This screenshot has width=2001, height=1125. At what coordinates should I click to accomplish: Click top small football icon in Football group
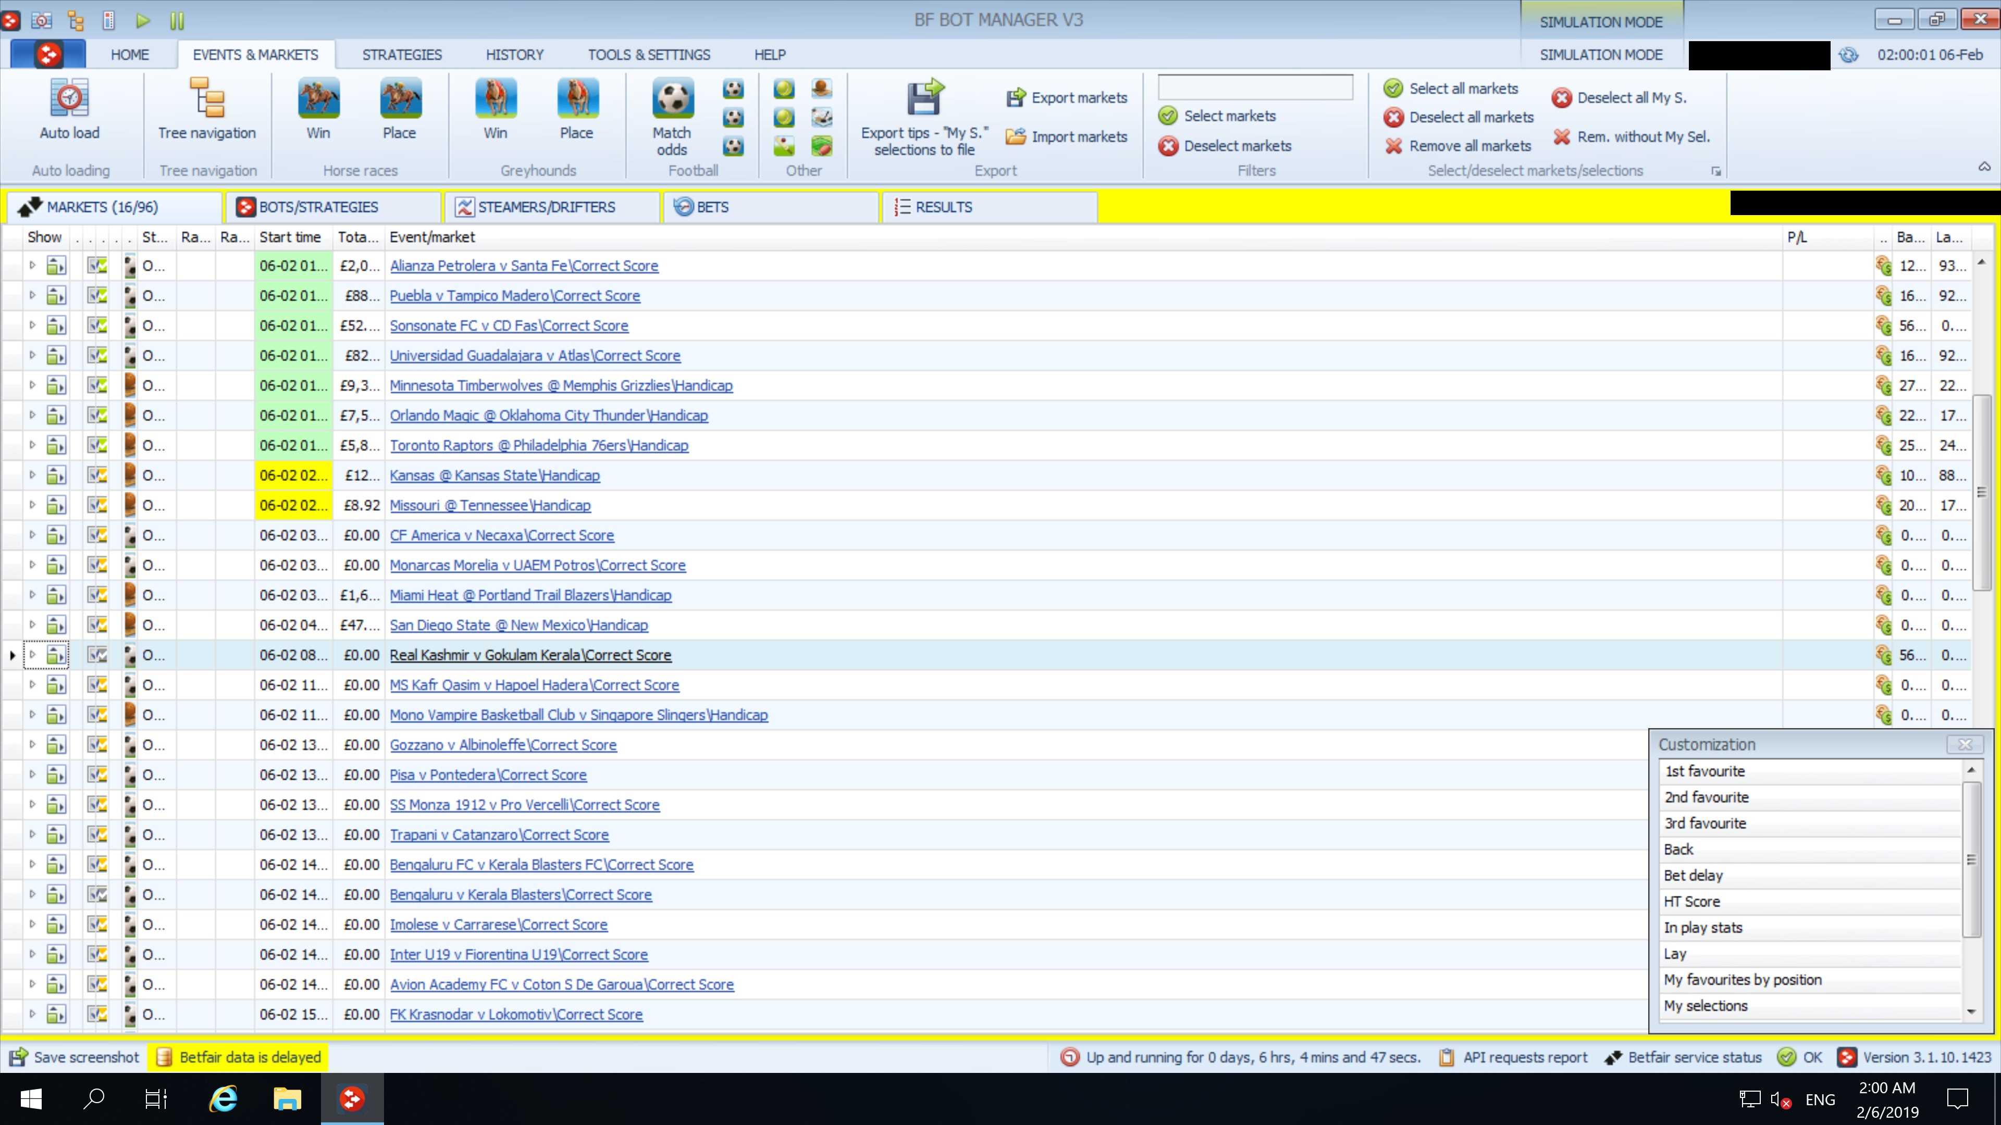[733, 89]
